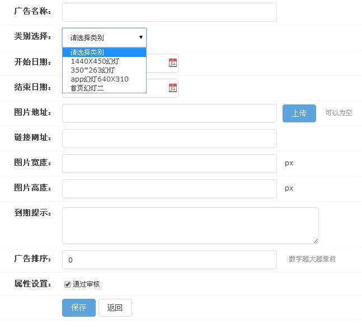Click the 到期提示 textarea resize handle
Screen dimensions: 362x334
[316, 241]
